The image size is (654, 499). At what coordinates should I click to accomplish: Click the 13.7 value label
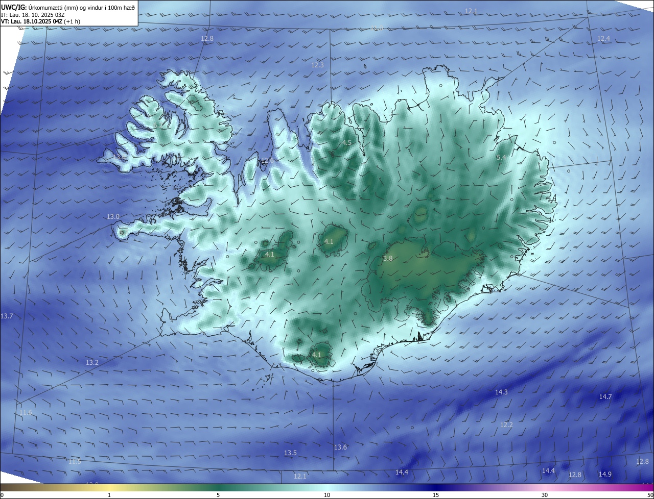click(7, 316)
